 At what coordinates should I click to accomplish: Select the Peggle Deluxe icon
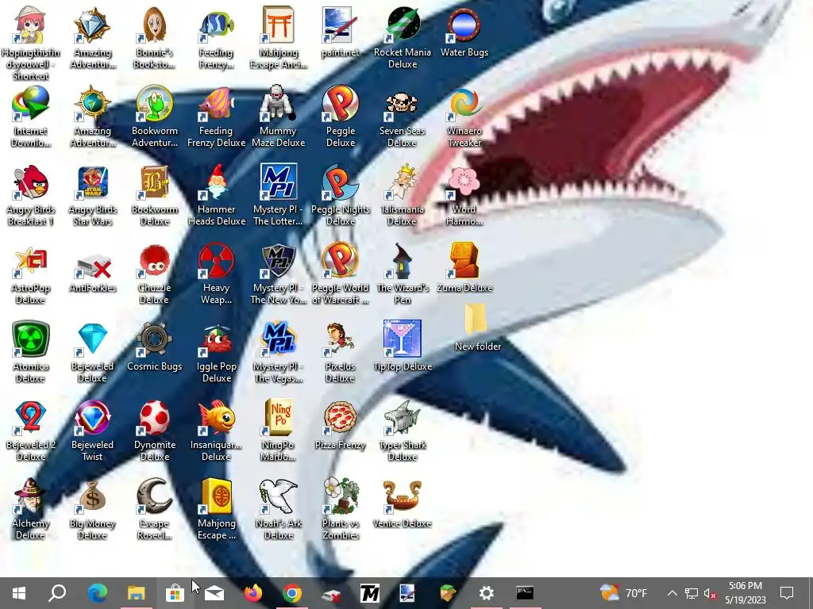[340, 103]
